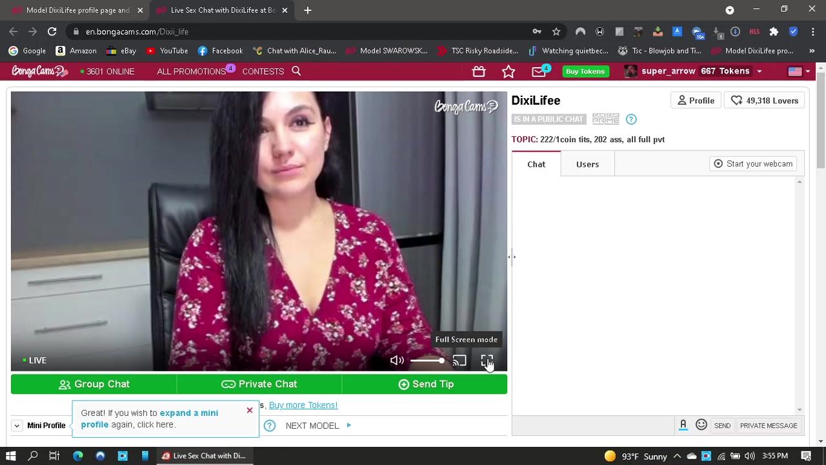Screen dimensions: 826x465
Task: Open Amazon bookmark
Action: coord(76,50)
